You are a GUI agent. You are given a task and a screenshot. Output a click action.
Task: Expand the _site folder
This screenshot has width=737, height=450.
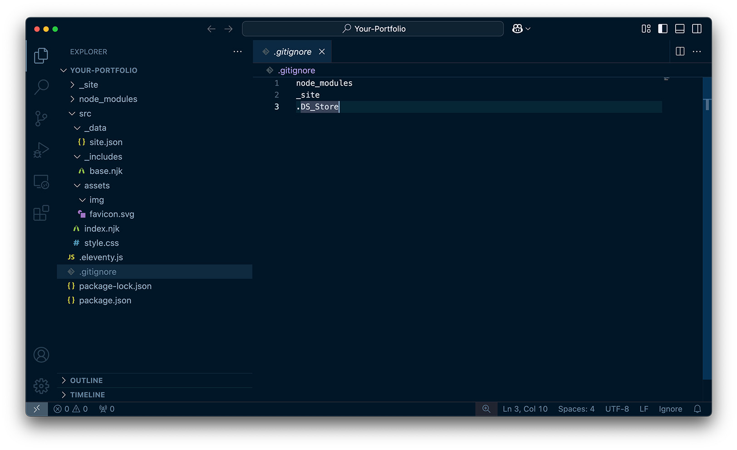tap(154, 85)
